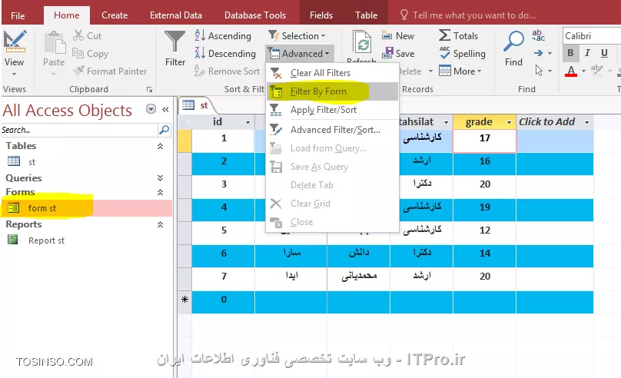Open the Click to Add dropdown arrow
The height and width of the screenshot is (378, 621).
pyautogui.click(x=587, y=122)
